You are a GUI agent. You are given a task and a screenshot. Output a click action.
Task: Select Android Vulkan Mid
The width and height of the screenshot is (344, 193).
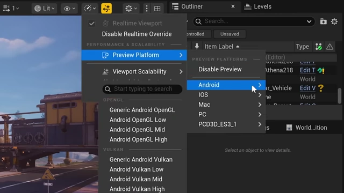pyautogui.click(x=136, y=179)
